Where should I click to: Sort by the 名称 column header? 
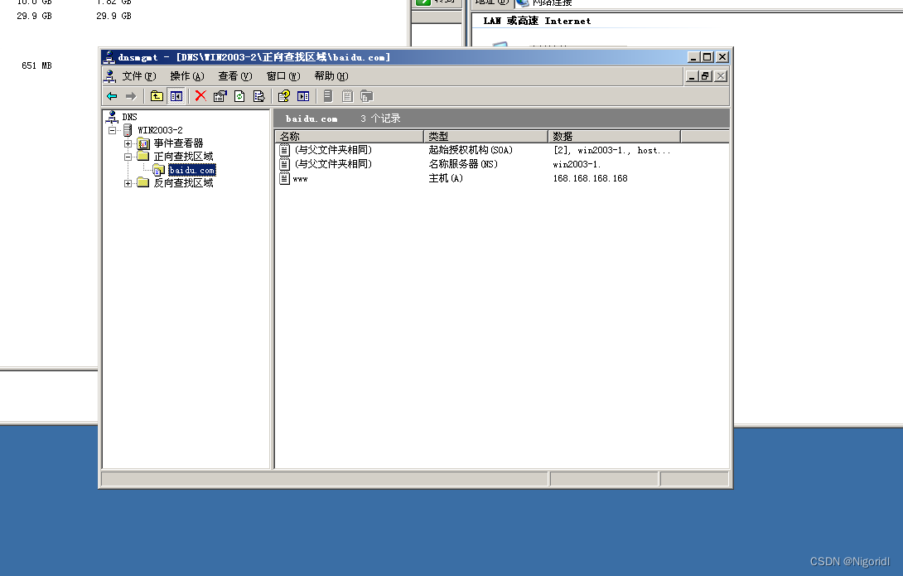(349, 137)
